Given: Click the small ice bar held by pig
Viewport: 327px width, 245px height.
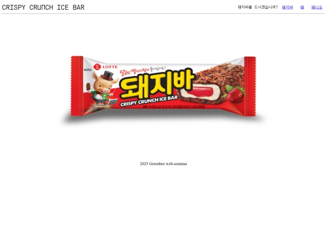Looking at the screenshot, I should click(88, 87).
